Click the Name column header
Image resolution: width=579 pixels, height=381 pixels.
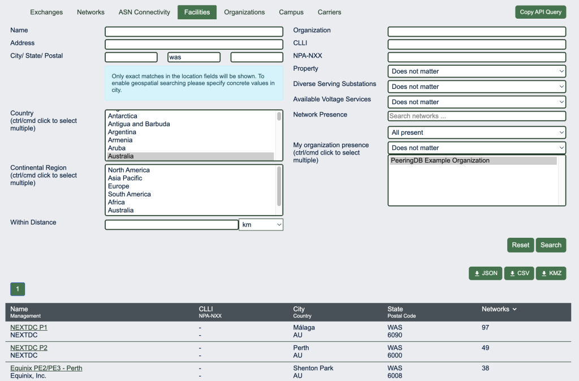tap(19, 309)
